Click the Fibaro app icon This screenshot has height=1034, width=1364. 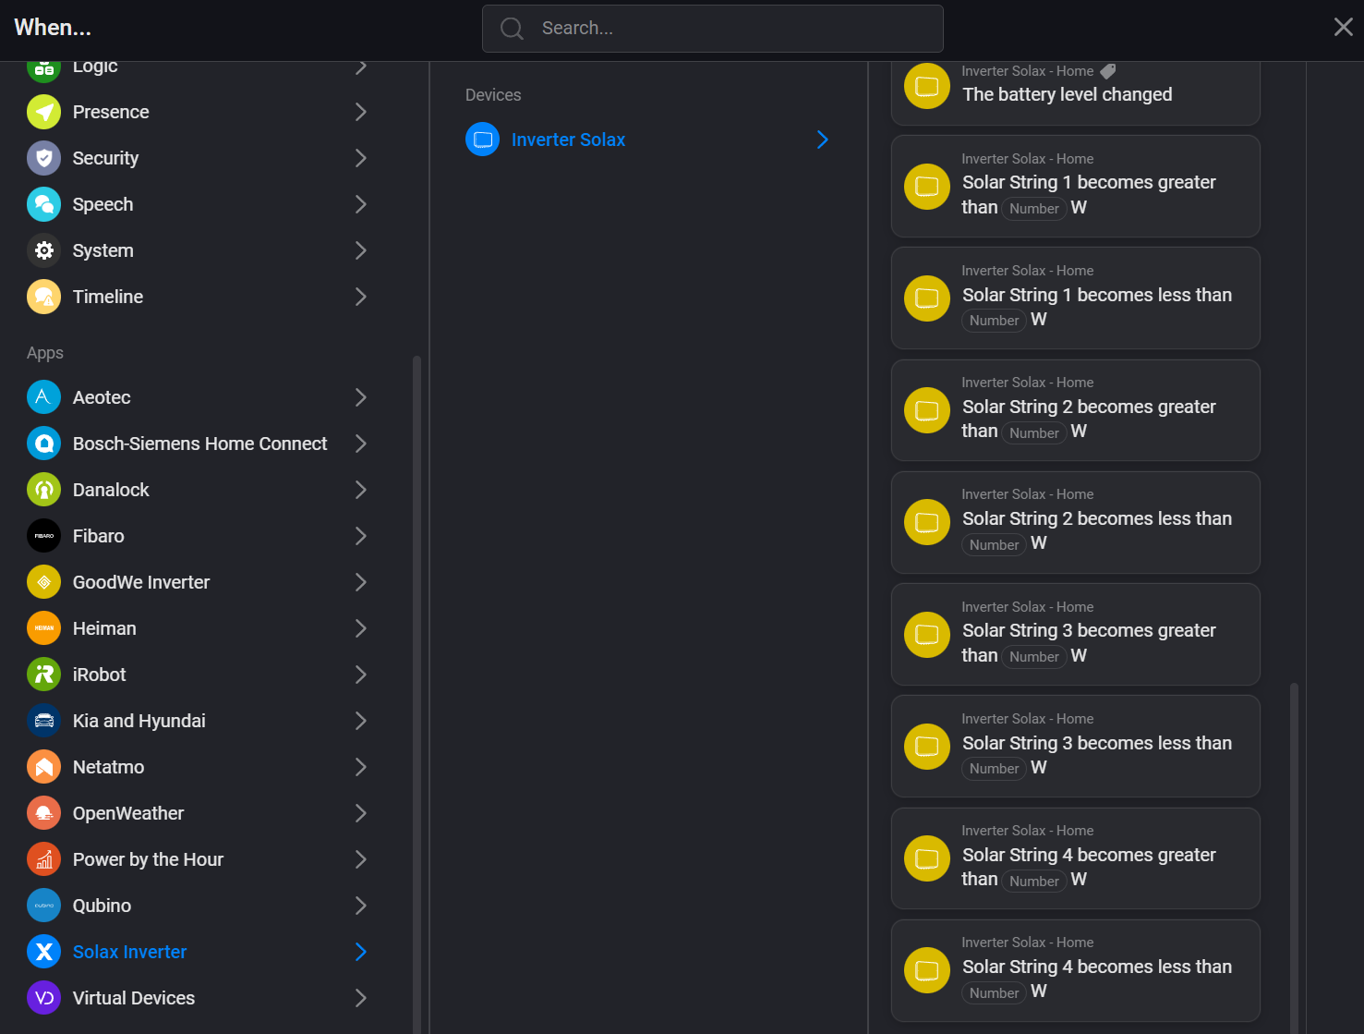coord(43,536)
